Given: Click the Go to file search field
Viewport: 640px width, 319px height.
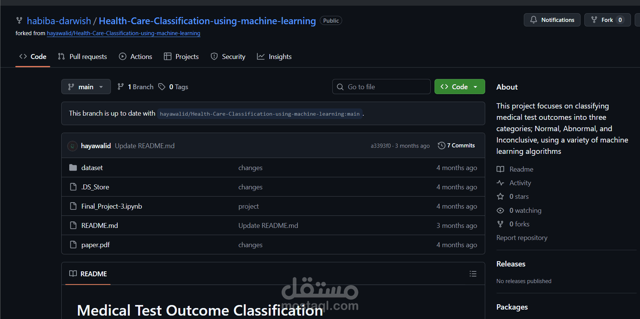Looking at the screenshot, I should click(x=382, y=87).
